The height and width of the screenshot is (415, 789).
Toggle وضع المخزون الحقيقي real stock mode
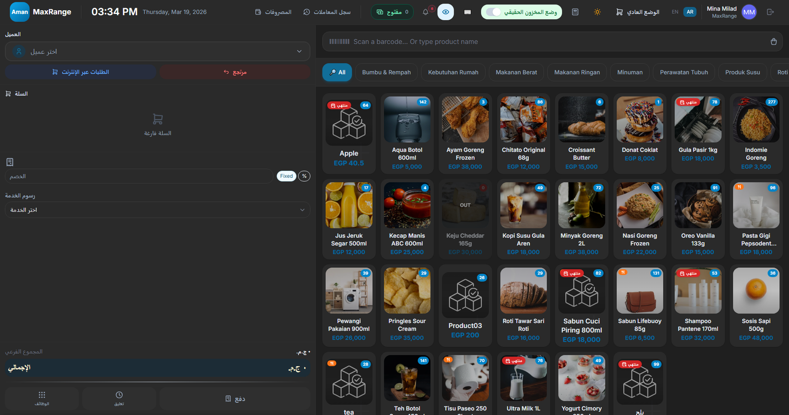[x=521, y=12]
